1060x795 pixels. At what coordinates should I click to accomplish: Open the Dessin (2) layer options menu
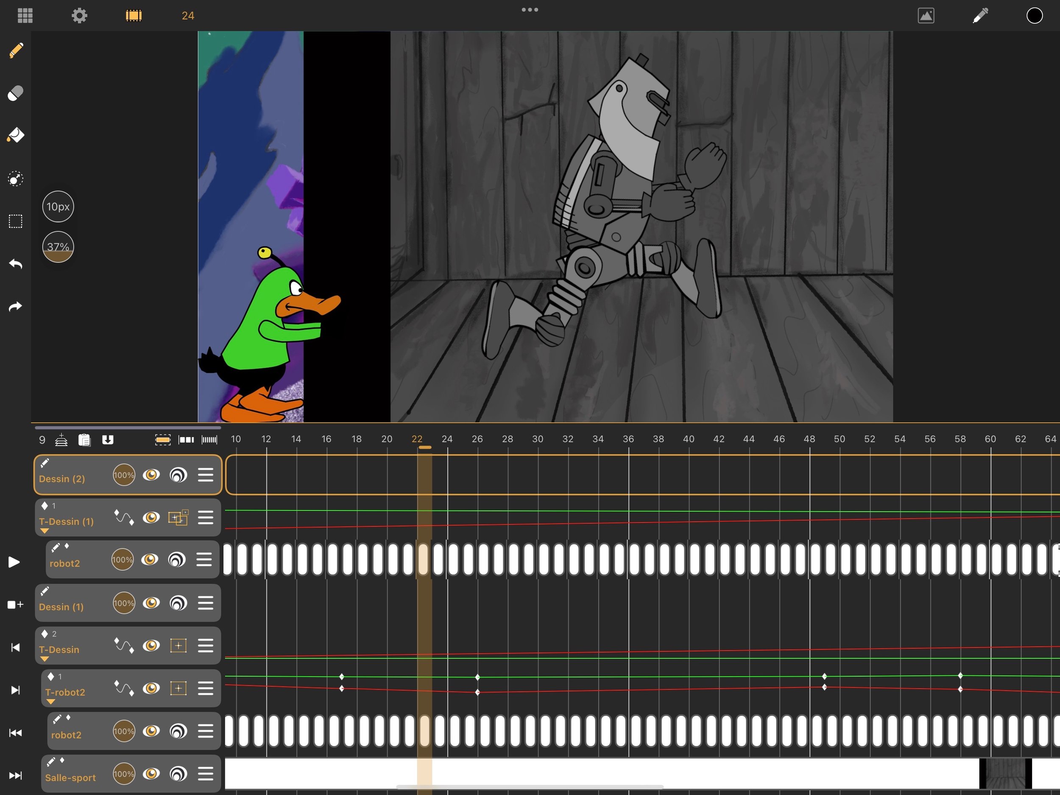[x=206, y=475]
